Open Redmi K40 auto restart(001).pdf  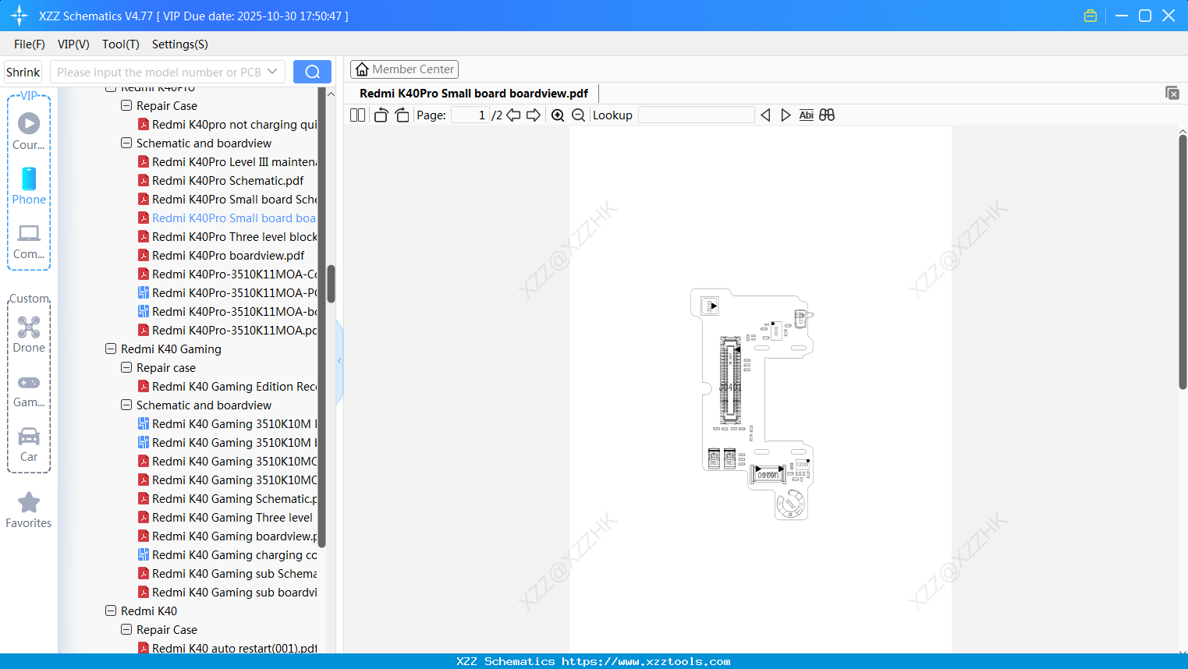234,648
